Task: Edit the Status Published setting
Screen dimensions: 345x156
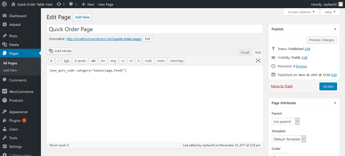Action: 307,49
